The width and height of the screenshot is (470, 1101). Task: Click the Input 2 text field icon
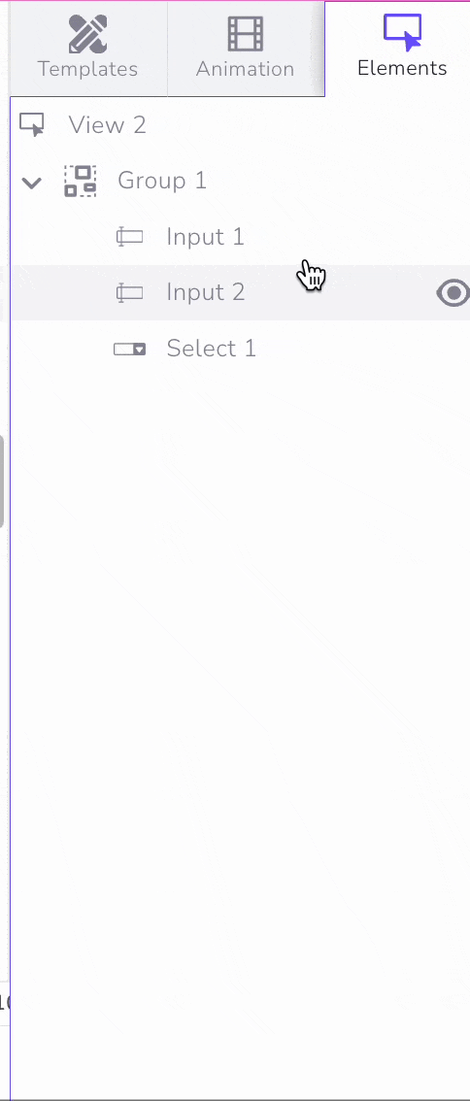(x=129, y=293)
